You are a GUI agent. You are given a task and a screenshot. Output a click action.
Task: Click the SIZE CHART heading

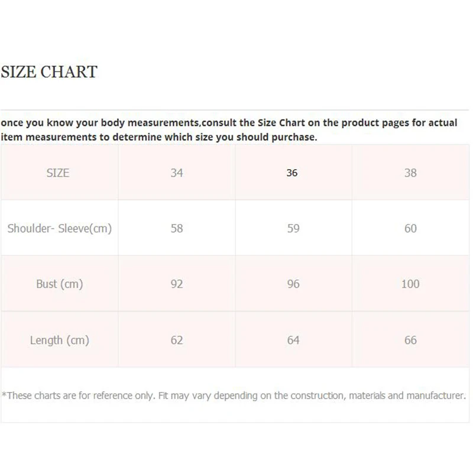pos(49,72)
